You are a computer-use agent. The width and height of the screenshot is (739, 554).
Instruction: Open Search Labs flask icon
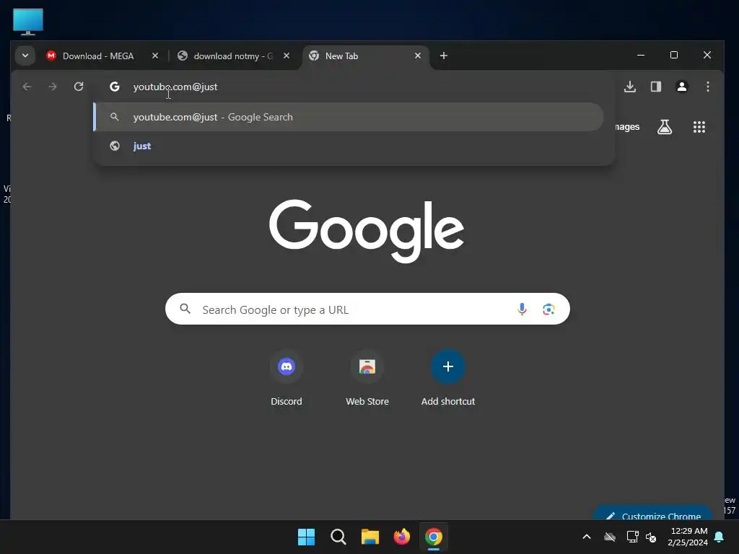665,127
